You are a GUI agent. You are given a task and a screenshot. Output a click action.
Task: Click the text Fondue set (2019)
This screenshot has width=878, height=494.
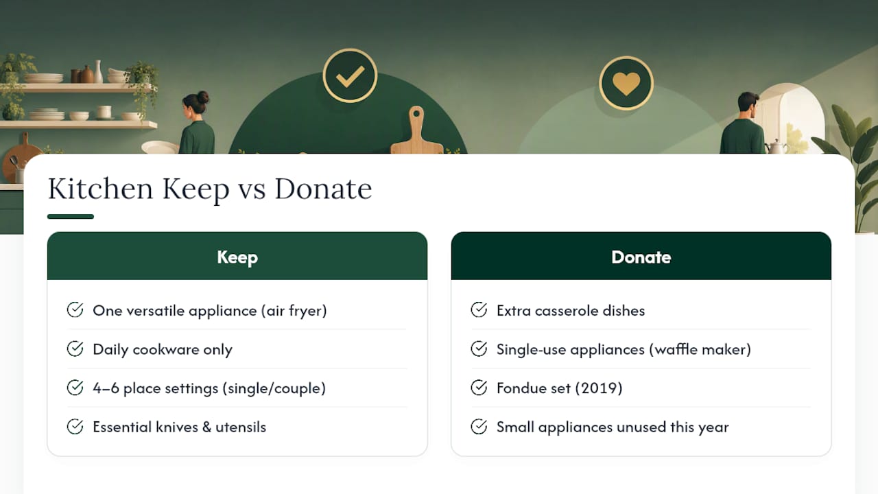560,388
